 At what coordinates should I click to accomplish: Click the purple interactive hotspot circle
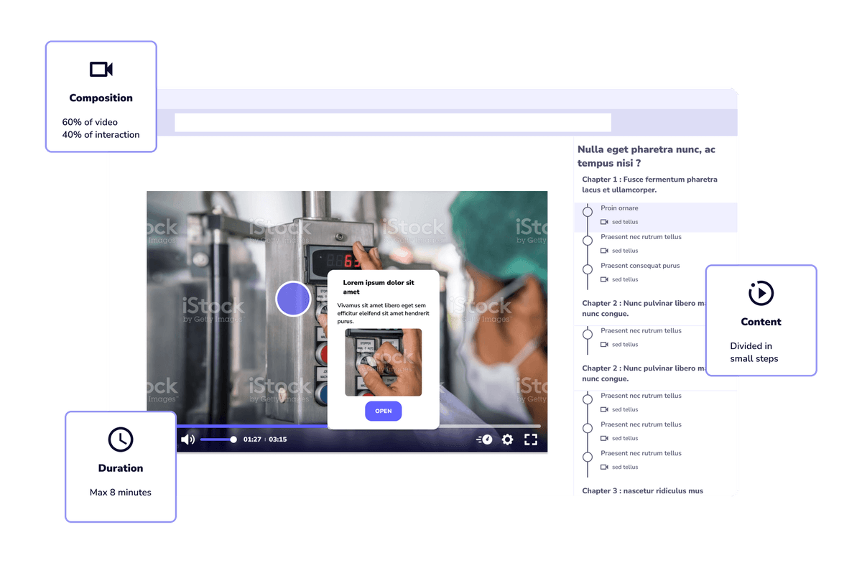click(293, 299)
